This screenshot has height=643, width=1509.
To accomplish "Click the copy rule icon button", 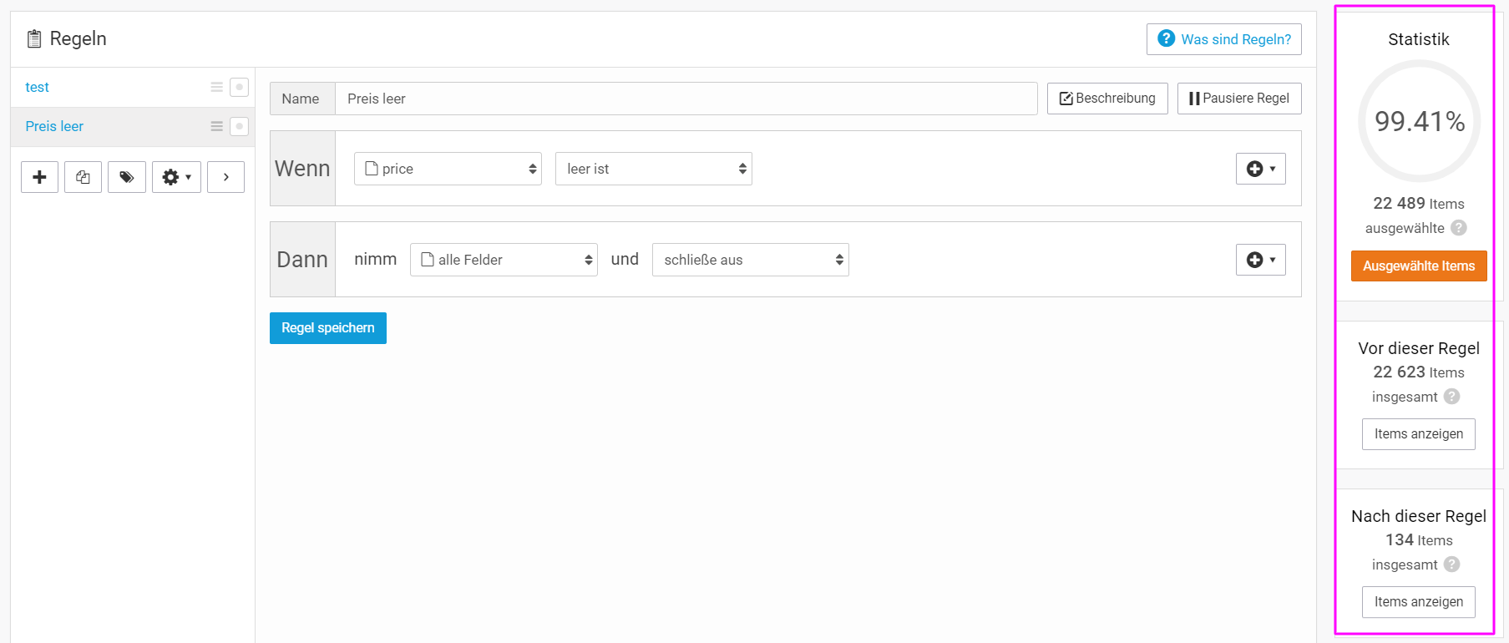I will [x=83, y=177].
